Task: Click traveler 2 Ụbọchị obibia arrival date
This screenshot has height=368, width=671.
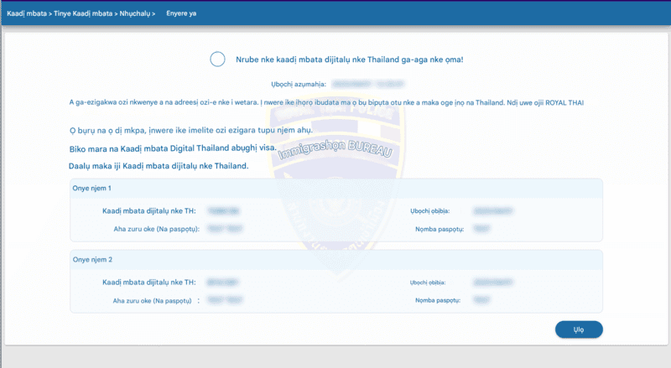Action: click(x=492, y=284)
